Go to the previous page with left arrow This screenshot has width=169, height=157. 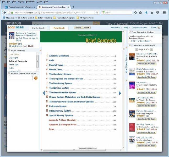tap(44, 93)
